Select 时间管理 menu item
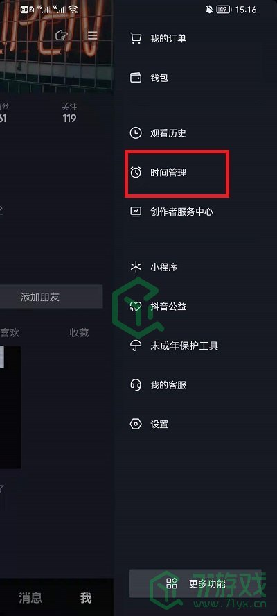277x616 pixels. coord(195,173)
